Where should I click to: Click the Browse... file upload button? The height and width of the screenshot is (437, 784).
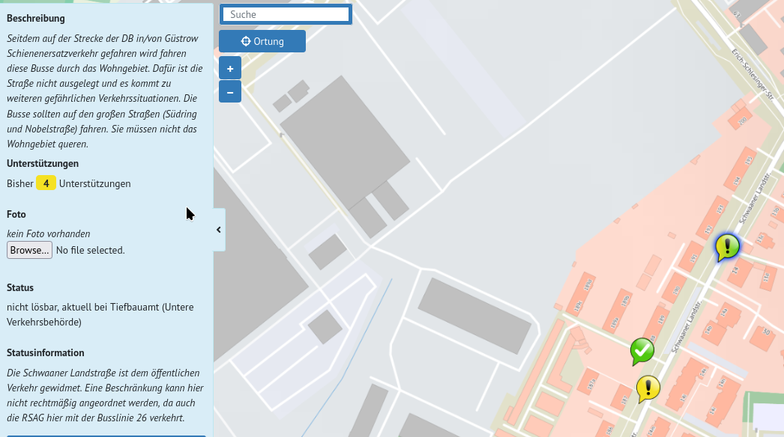[29, 250]
